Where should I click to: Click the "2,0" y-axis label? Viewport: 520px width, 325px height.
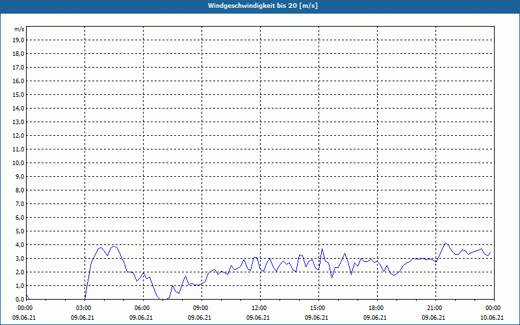pos(20,272)
